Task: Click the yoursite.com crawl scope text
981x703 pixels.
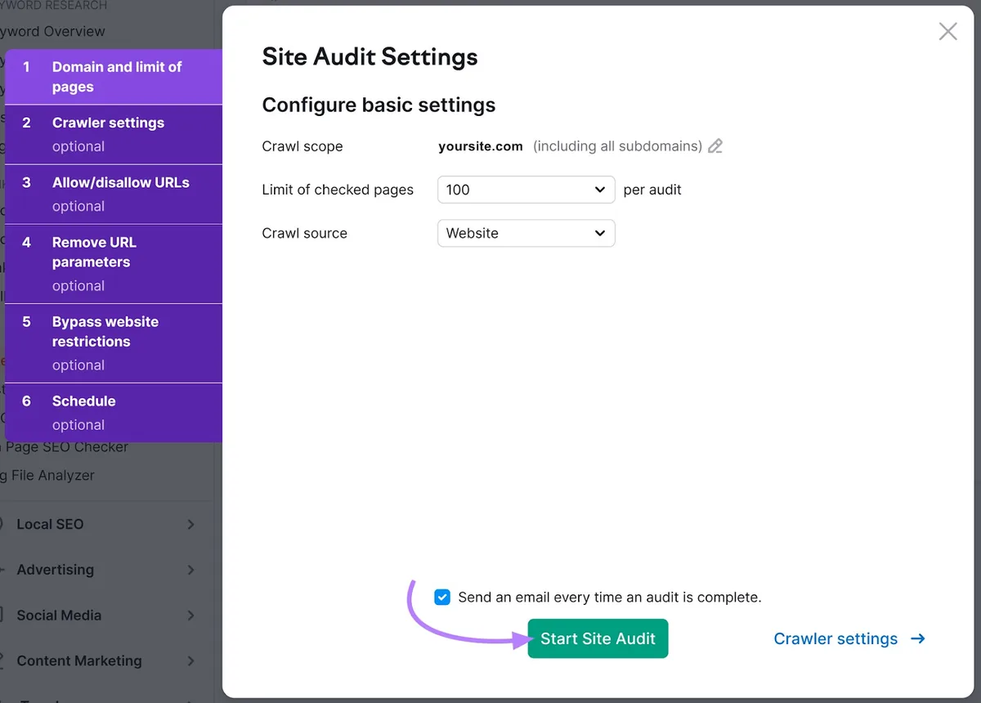Action: (481, 146)
